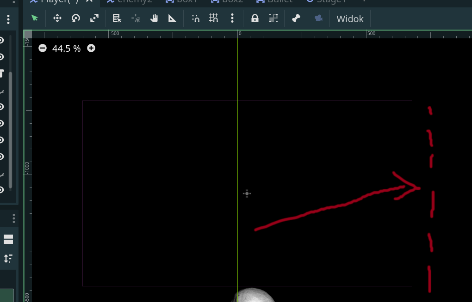472x302 pixels.
Task: Lock the selected node with padlock icon
Action: pyautogui.click(x=255, y=18)
